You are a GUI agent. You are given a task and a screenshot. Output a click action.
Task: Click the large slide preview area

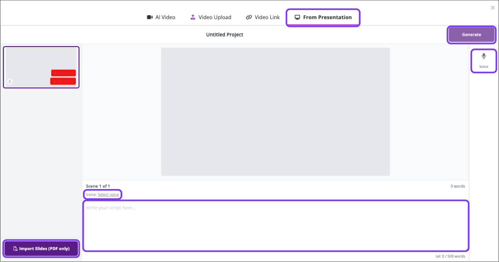click(x=276, y=112)
